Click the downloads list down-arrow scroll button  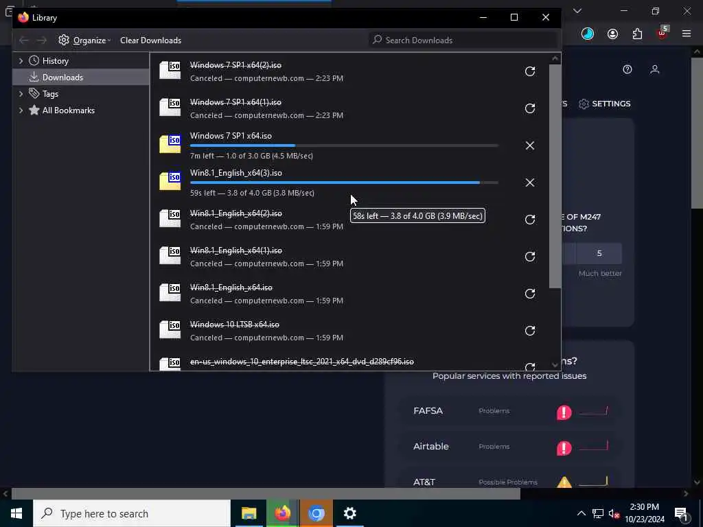click(555, 365)
